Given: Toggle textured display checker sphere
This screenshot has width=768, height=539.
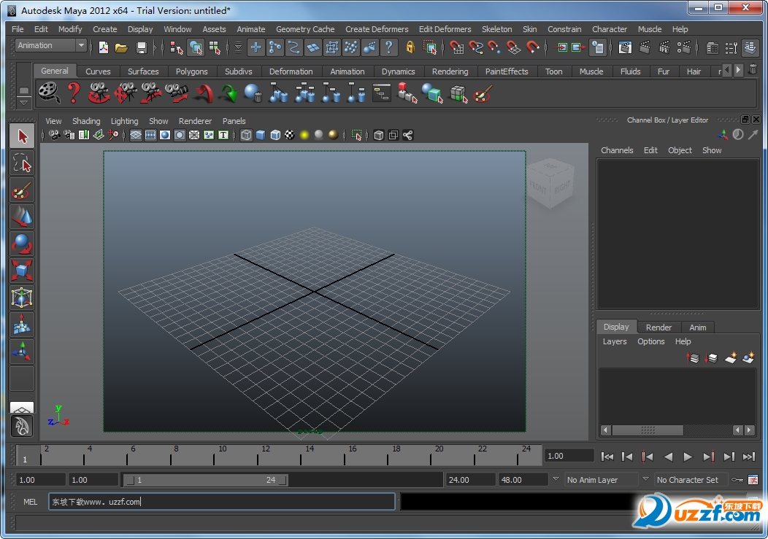Looking at the screenshot, I should pos(290,135).
